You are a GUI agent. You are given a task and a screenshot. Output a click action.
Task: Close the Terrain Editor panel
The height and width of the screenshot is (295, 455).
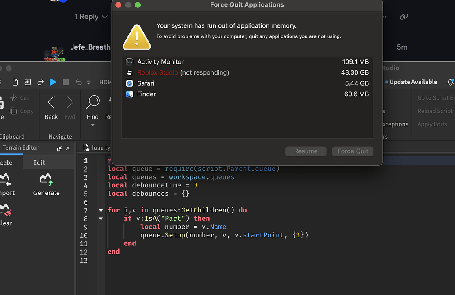pyautogui.click(x=68, y=148)
